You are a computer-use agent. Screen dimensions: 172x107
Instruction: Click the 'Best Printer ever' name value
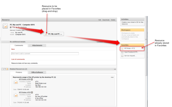click(41, 83)
